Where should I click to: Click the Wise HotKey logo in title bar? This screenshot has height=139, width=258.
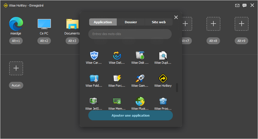5,5
